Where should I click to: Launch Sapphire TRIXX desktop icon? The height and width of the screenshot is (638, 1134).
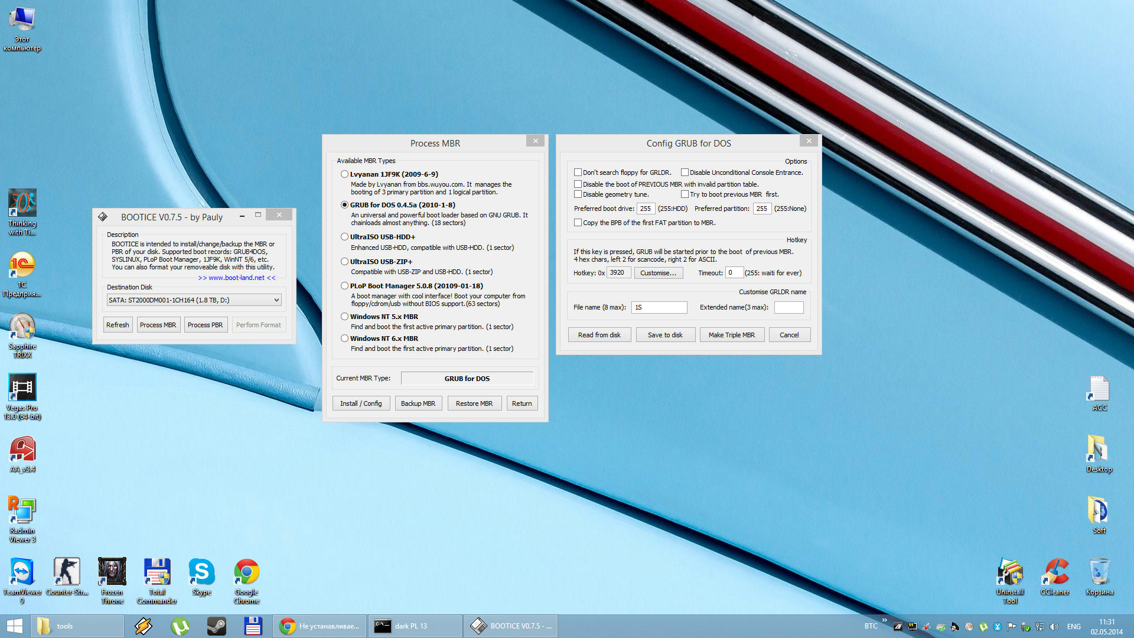point(22,336)
